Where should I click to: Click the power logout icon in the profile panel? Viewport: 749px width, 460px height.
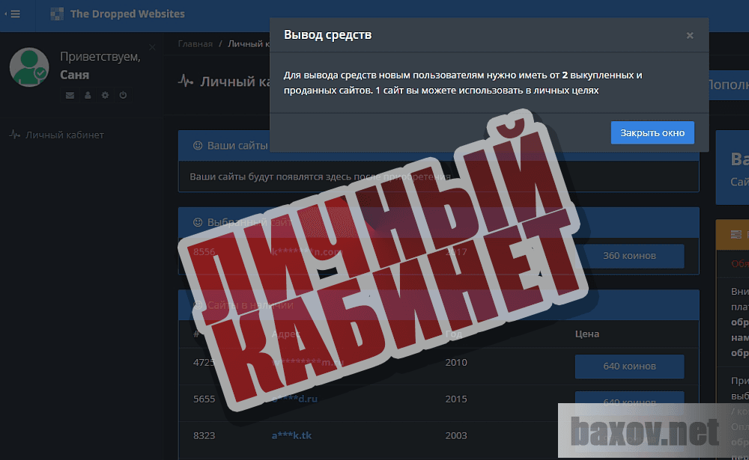(x=122, y=95)
